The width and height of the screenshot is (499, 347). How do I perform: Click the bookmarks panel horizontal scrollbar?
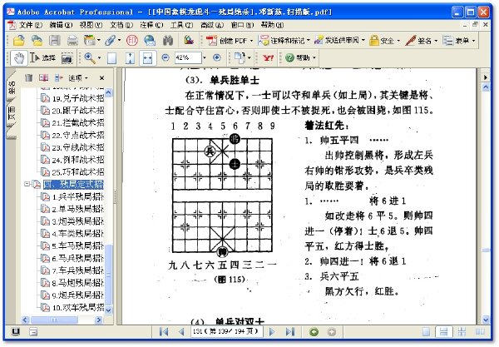[x=62, y=320]
